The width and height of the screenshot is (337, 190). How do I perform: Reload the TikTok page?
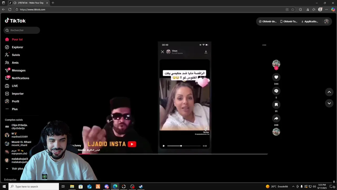10,9
